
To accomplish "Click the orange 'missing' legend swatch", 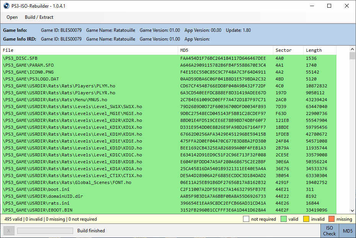I will pyautogui.click(x=332, y=219).
